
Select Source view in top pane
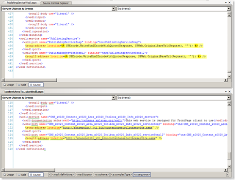click(x=36, y=85)
